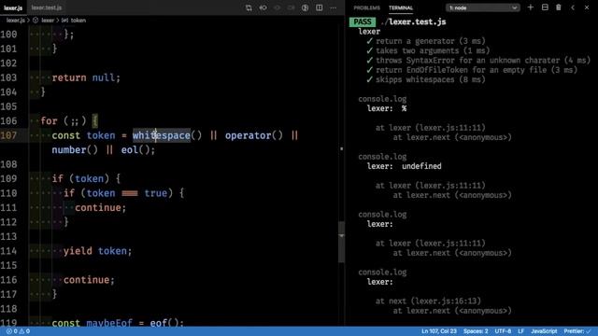The width and height of the screenshot is (598, 336).
Task: Click 'return null;' on line 103
Action: [86, 77]
